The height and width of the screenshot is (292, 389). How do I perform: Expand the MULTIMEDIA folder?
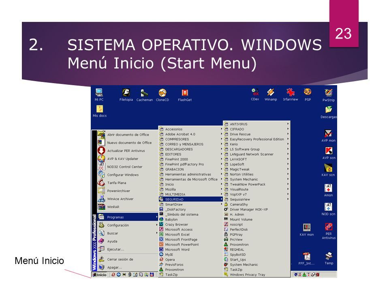click(x=190, y=194)
